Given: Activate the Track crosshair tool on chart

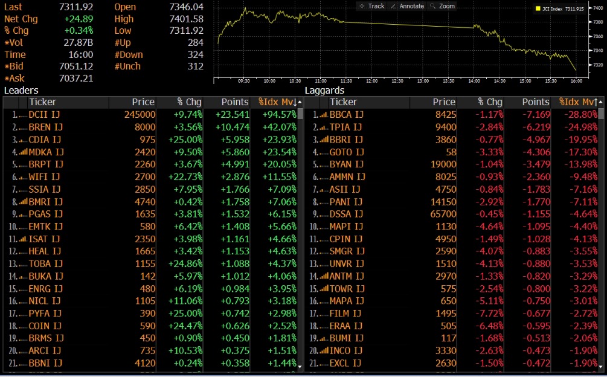Looking at the screenshot, I should [x=371, y=6].
